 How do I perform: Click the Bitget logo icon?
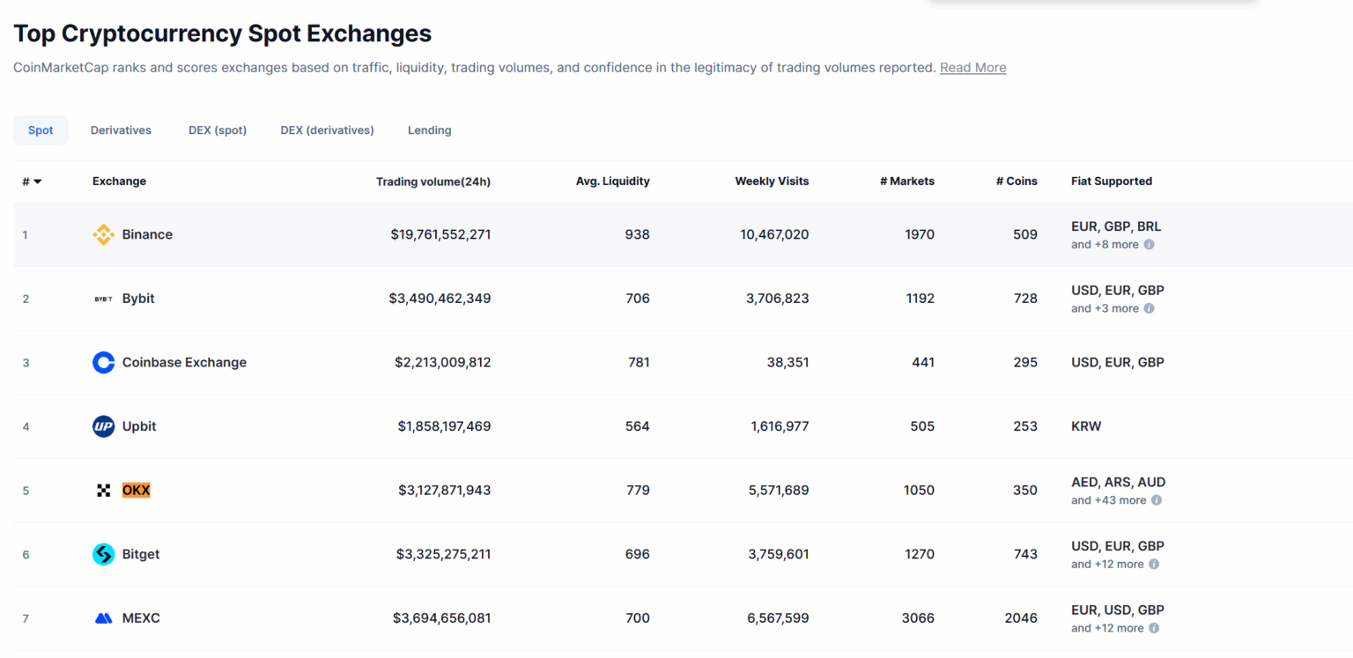tap(103, 554)
